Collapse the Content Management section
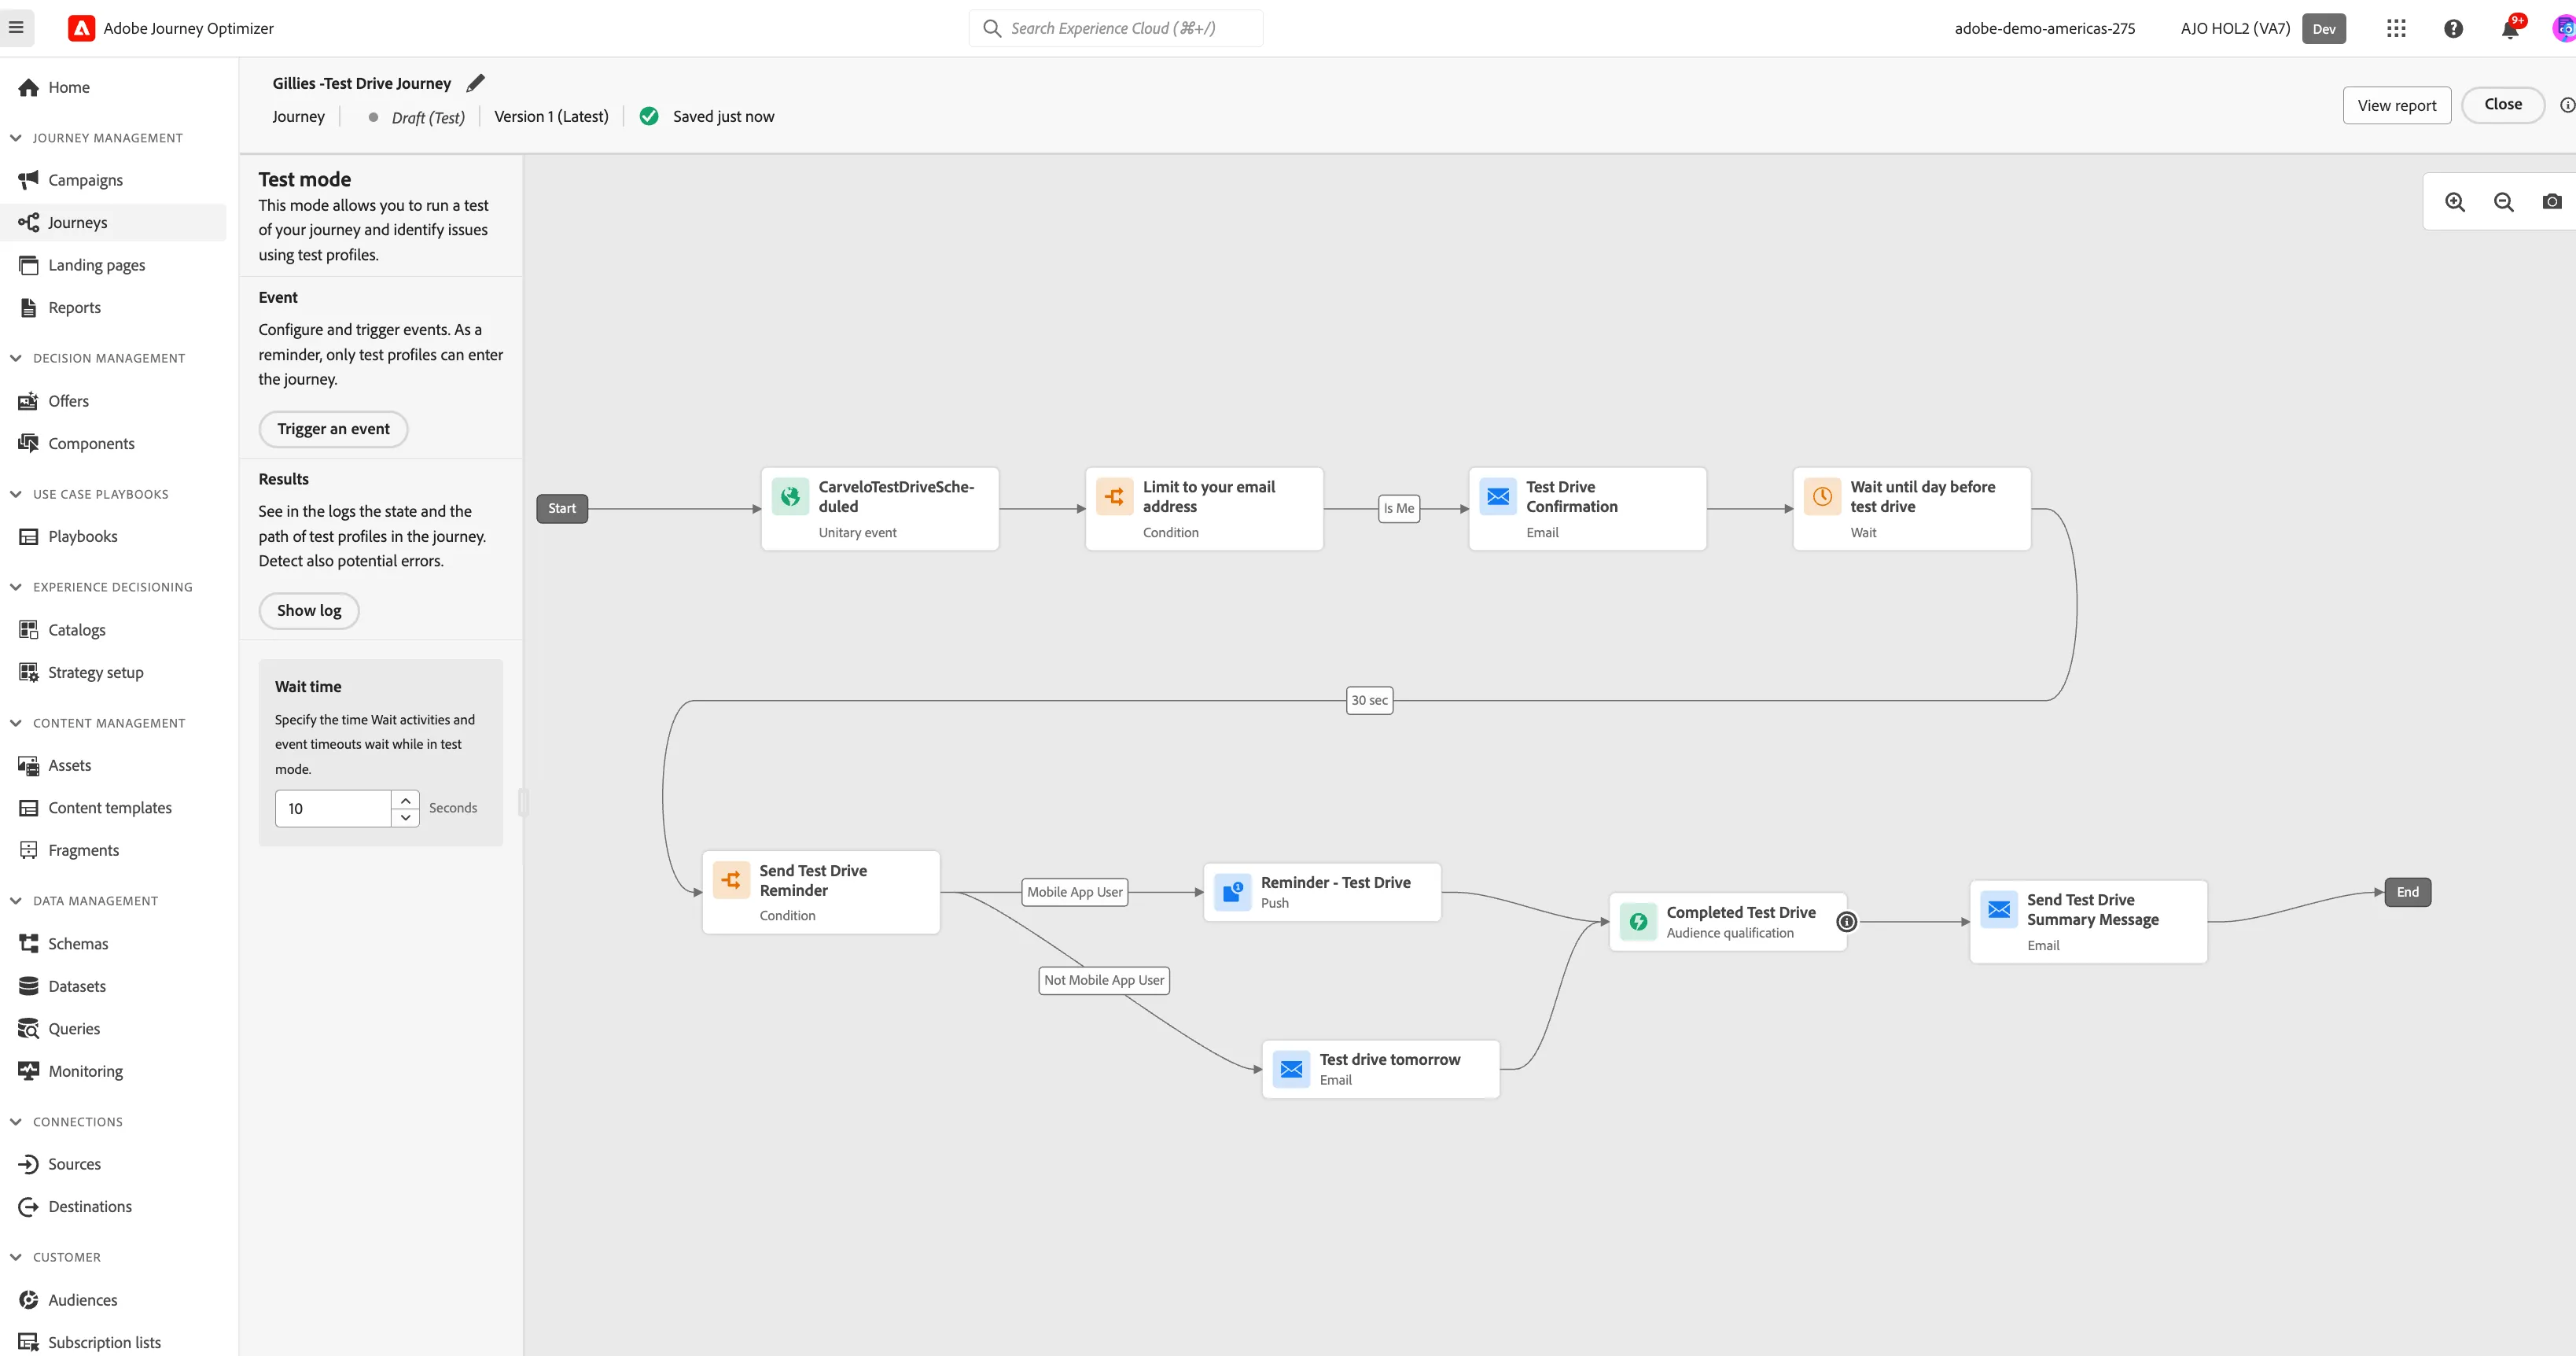 click(x=16, y=723)
